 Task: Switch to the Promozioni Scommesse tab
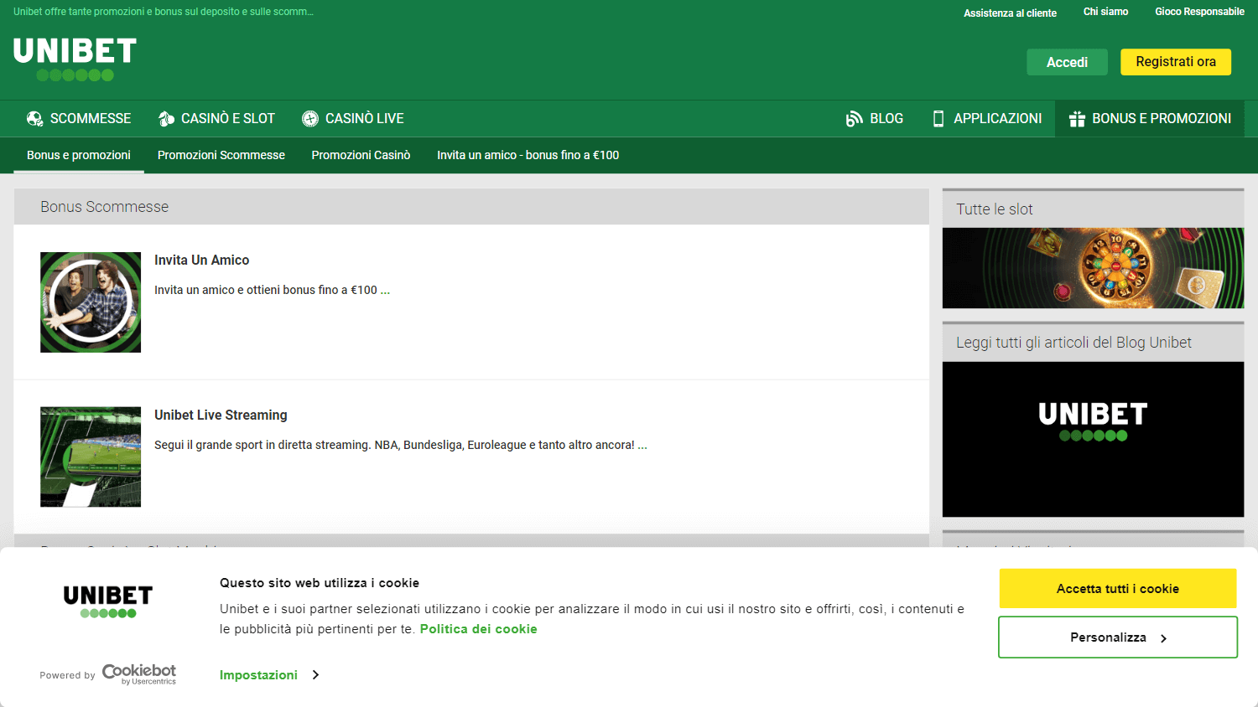tap(221, 155)
